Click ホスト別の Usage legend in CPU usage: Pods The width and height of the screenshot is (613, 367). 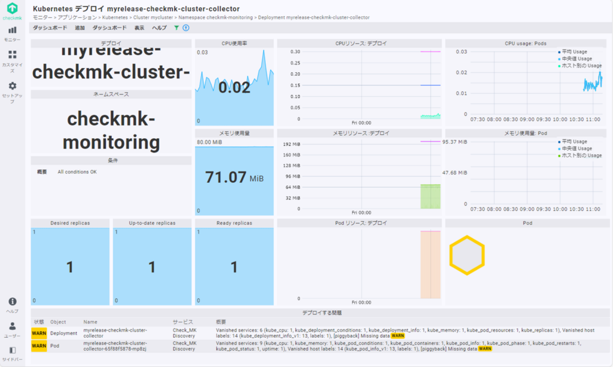pos(579,66)
